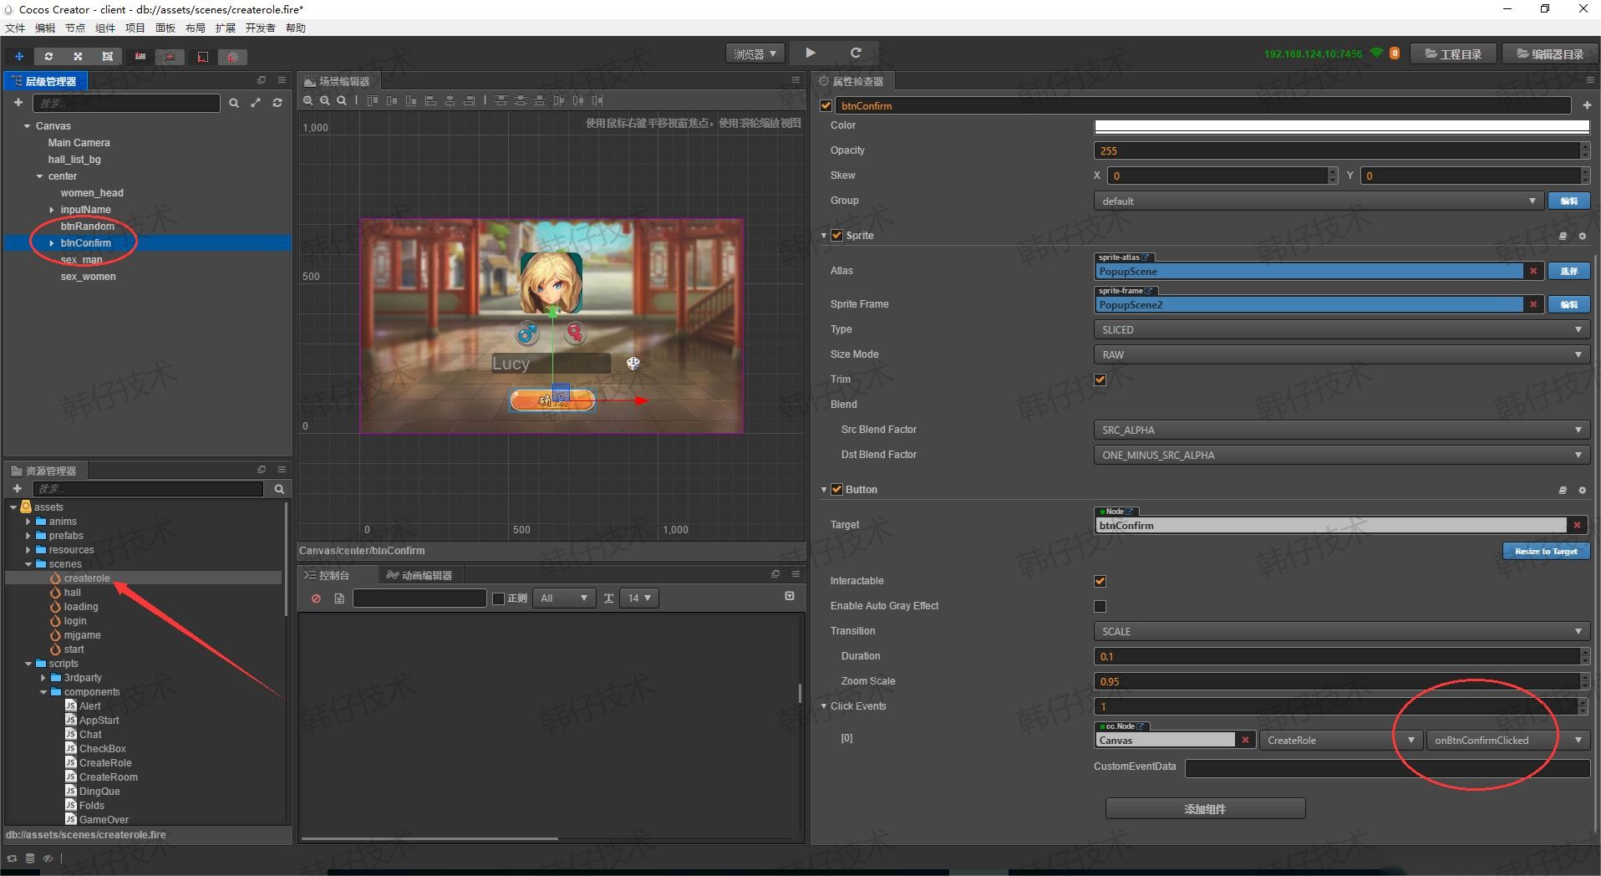Click the 添加组件 button
Viewport: 1601px width, 876px height.
pos(1205,808)
